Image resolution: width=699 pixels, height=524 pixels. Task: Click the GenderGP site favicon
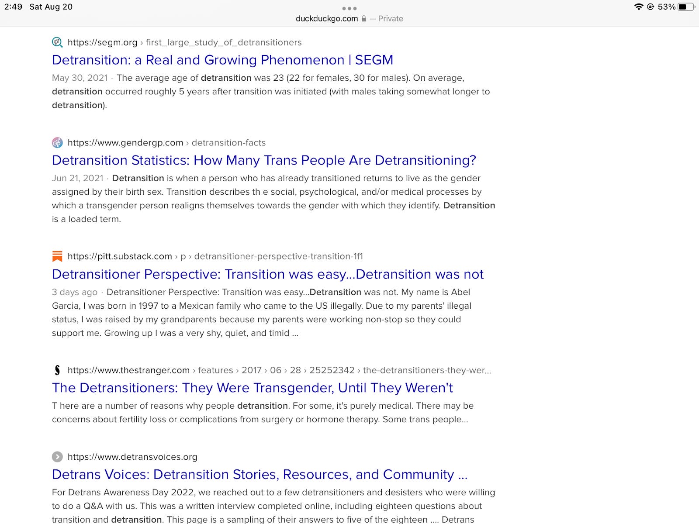[x=57, y=143]
